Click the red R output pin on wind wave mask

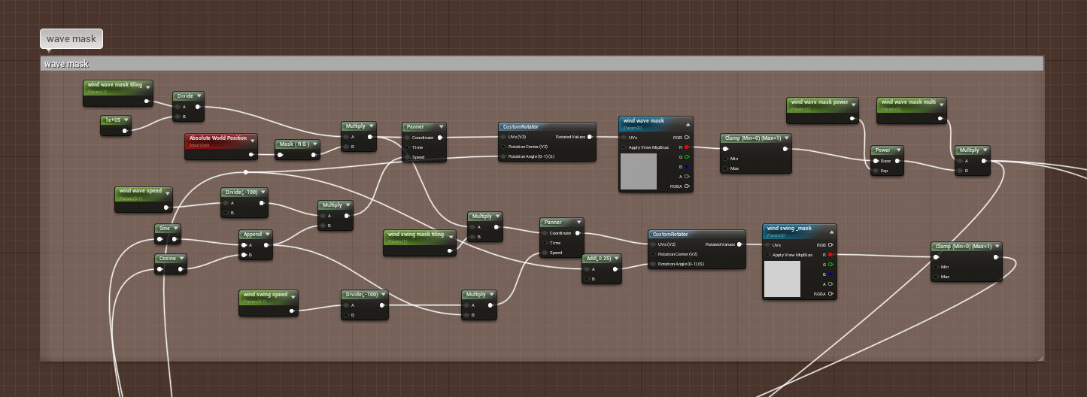[686, 147]
